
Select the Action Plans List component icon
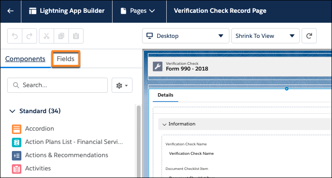point(17,142)
